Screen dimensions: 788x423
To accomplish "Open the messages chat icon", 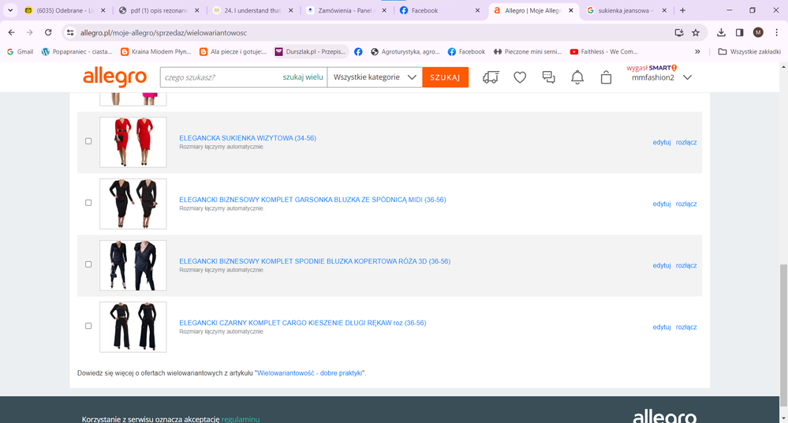I will 548,77.
